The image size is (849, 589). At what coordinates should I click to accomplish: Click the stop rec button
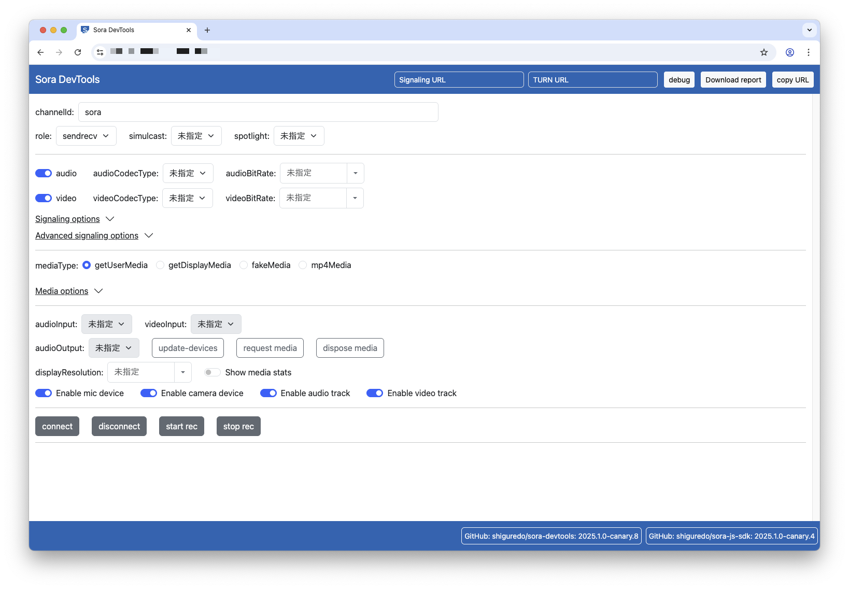[x=238, y=426]
